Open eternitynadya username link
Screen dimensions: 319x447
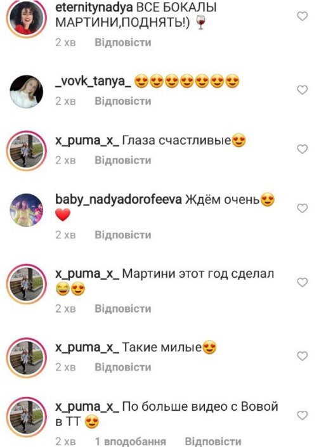pyautogui.click(x=94, y=8)
